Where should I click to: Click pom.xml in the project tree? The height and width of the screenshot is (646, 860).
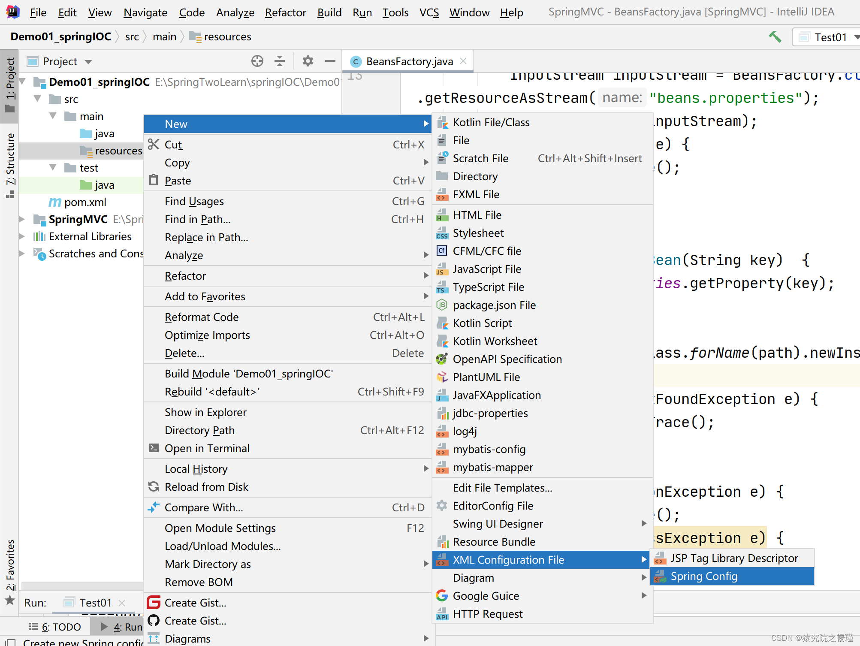tap(85, 202)
